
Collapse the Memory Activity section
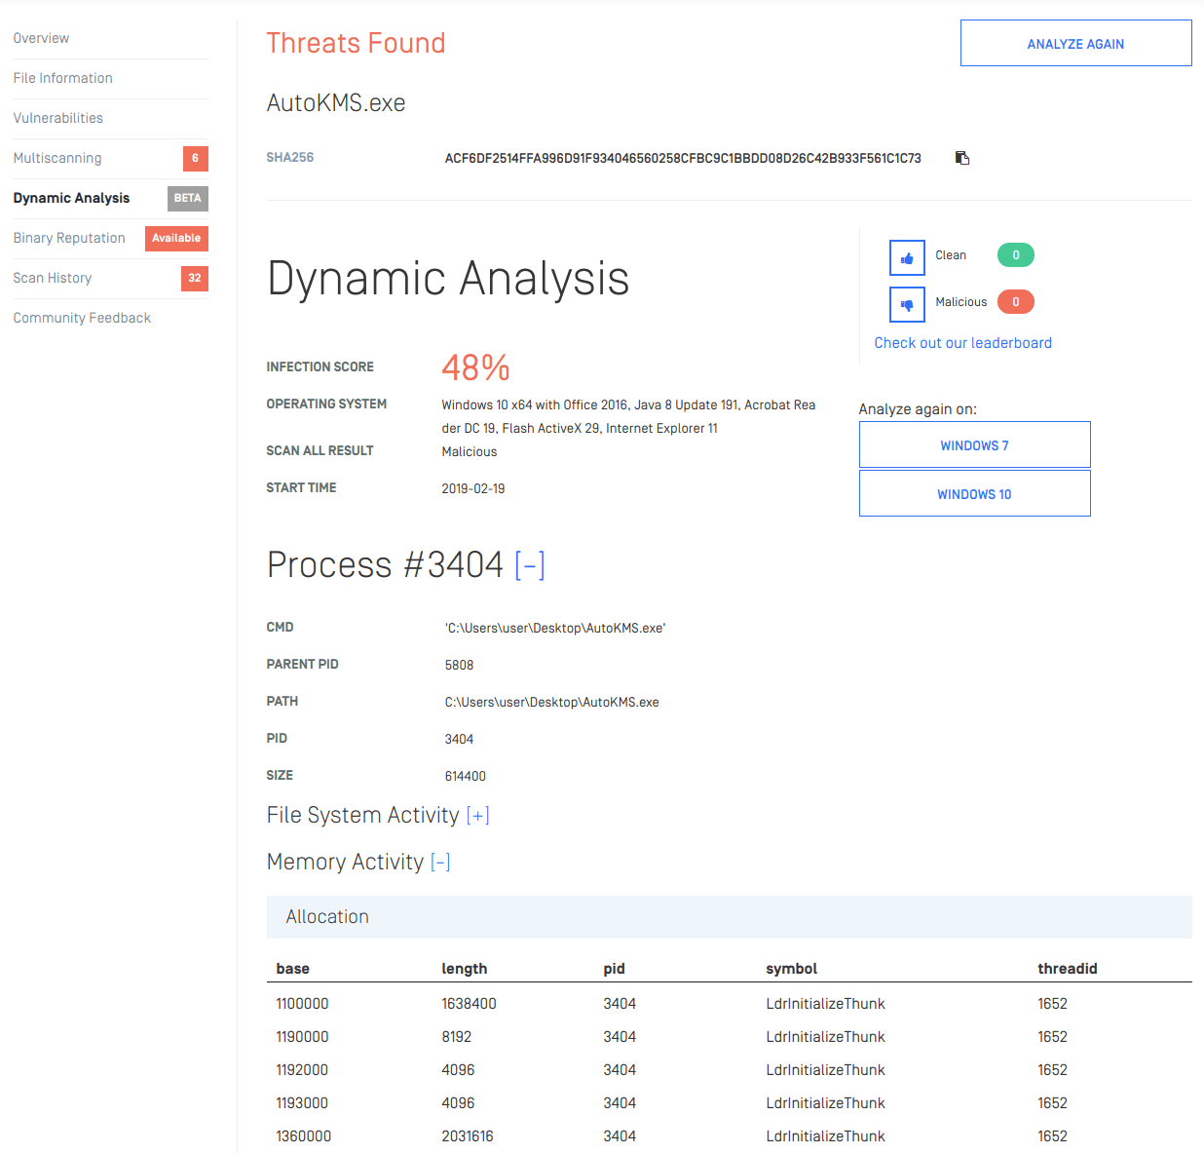click(440, 863)
